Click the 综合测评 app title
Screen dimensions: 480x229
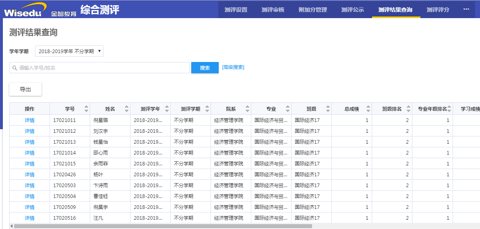(100, 10)
